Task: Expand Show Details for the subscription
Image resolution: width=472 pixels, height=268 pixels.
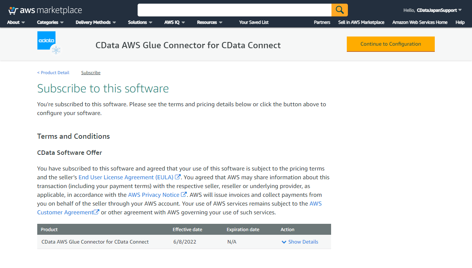Action: pyautogui.click(x=300, y=242)
